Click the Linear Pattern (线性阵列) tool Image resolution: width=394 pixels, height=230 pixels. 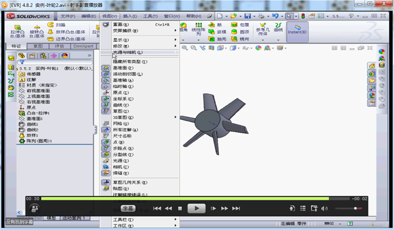click(x=198, y=29)
